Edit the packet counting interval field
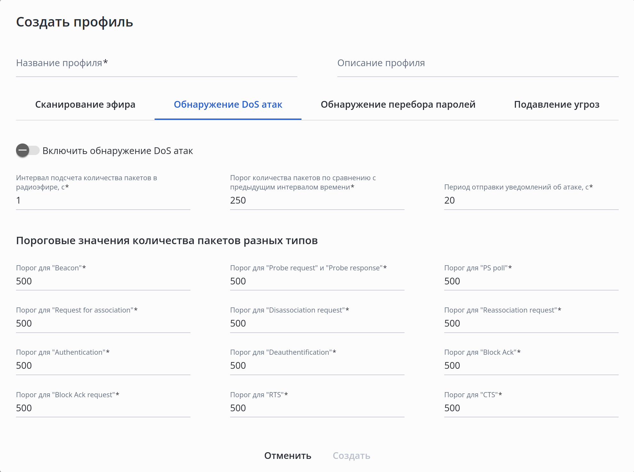634x472 pixels. click(103, 200)
